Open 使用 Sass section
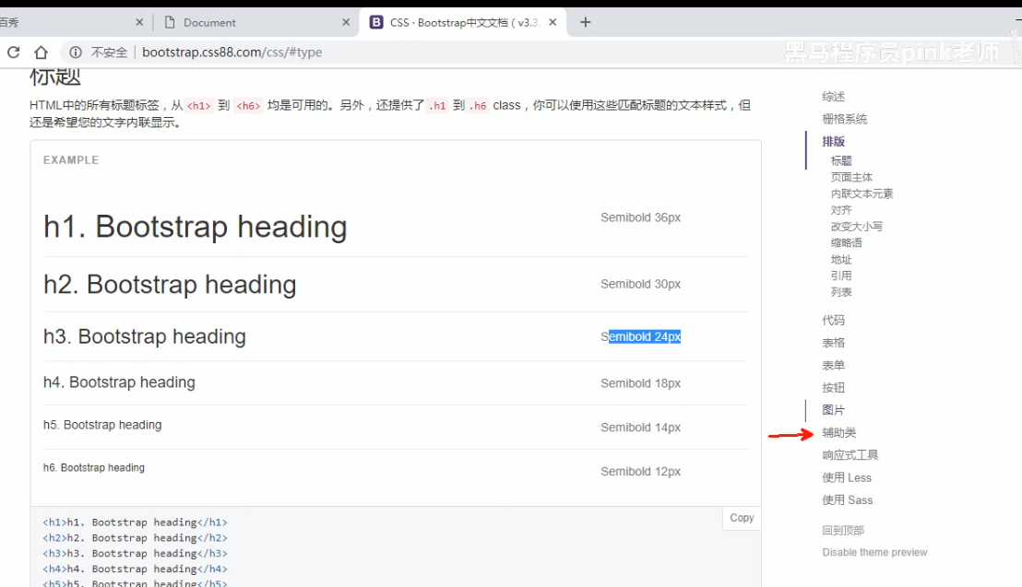This screenshot has width=1022, height=587. (848, 499)
